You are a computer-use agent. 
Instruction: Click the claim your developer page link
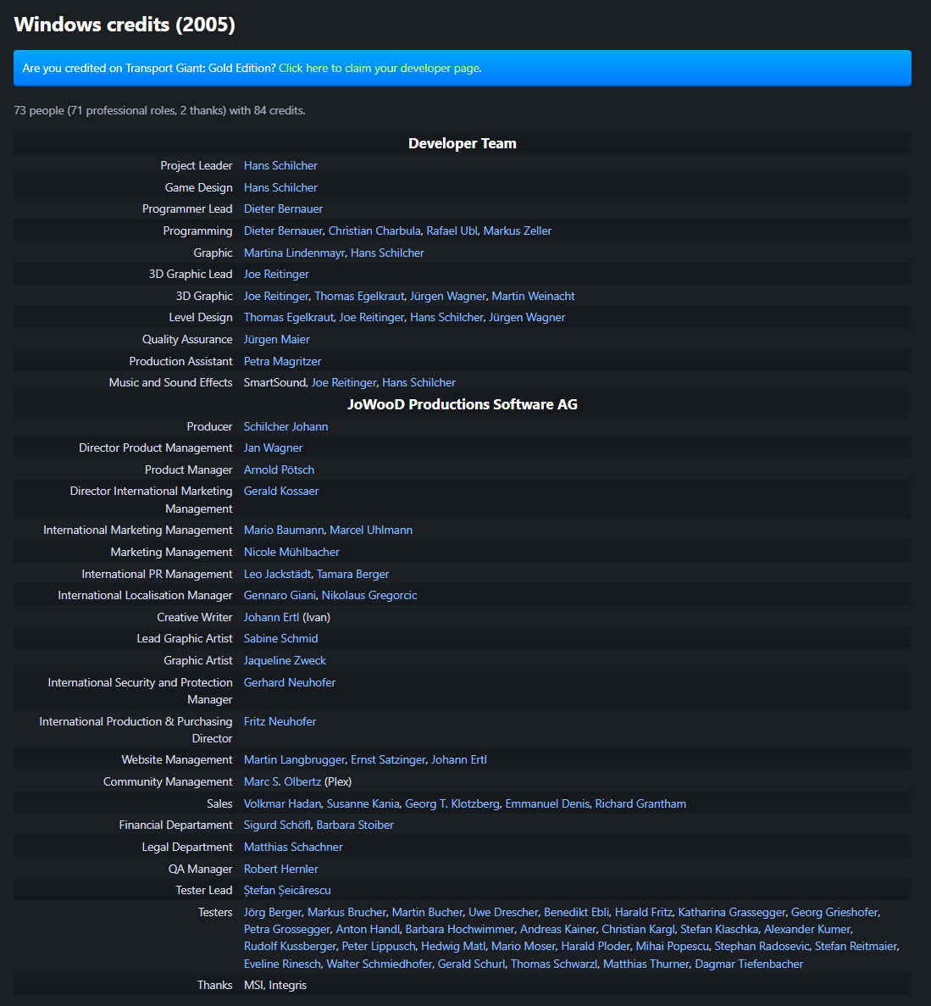tap(380, 68)
